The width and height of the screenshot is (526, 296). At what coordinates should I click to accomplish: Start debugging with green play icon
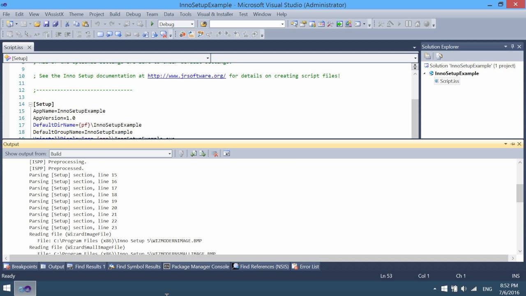[x=152, y=24]
